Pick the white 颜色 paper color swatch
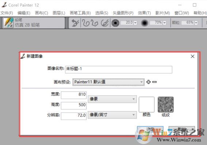 [x=146, y=105]
